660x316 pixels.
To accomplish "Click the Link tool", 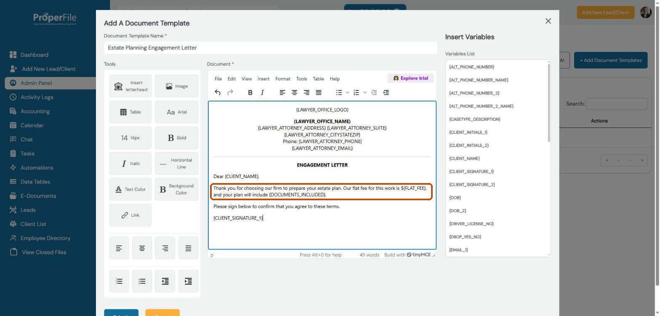I will (130, 215).
